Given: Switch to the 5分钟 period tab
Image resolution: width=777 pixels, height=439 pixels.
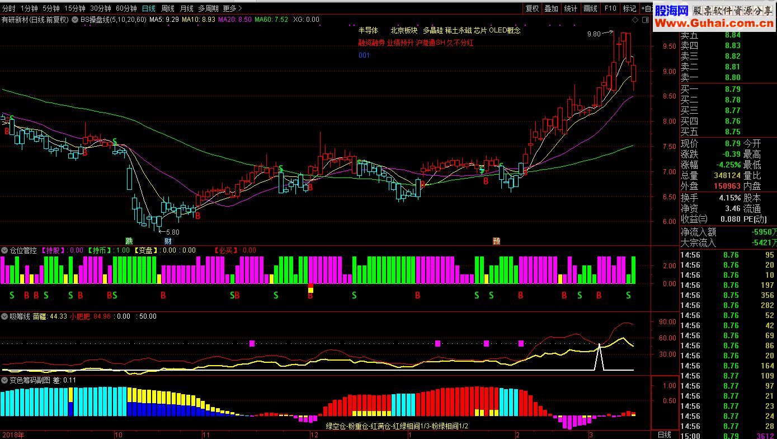Looking at the screenshot, I should click(51, 8).
